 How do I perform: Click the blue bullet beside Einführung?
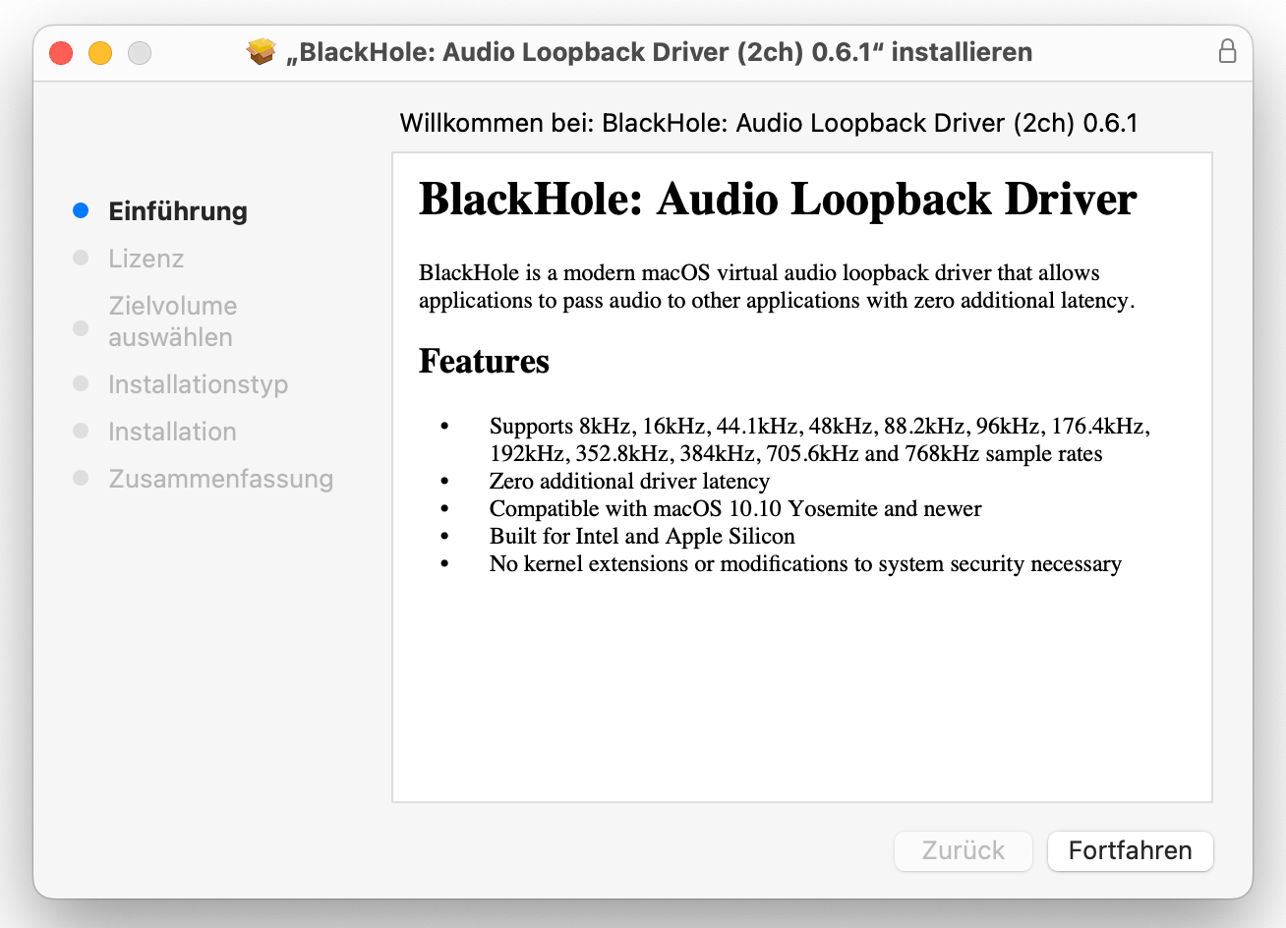pyautogui.click(x=81, y=210)
